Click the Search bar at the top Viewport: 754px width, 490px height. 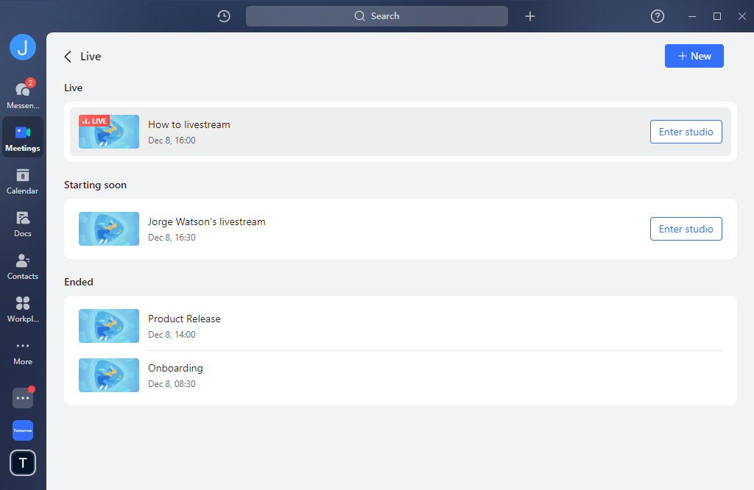pyautogui.click(x=376, y=15)
